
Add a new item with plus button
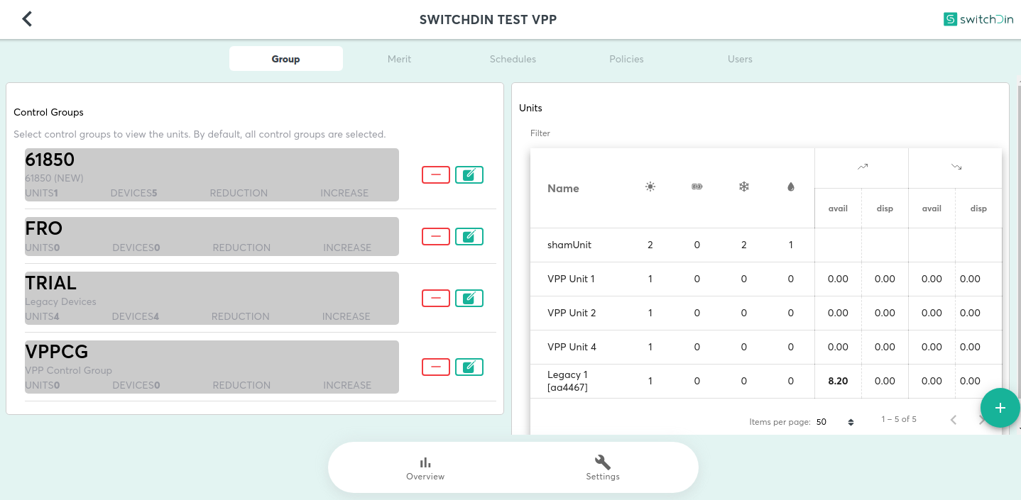[1000, 408]
